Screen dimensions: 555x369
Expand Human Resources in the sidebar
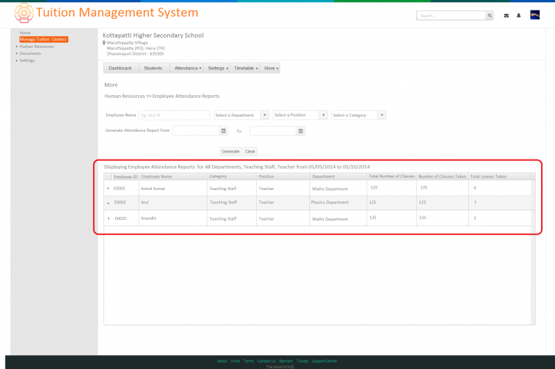point(17,46)
